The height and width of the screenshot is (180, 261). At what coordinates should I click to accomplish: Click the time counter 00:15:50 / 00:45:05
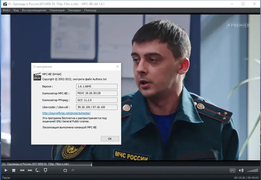coord(246,178)
